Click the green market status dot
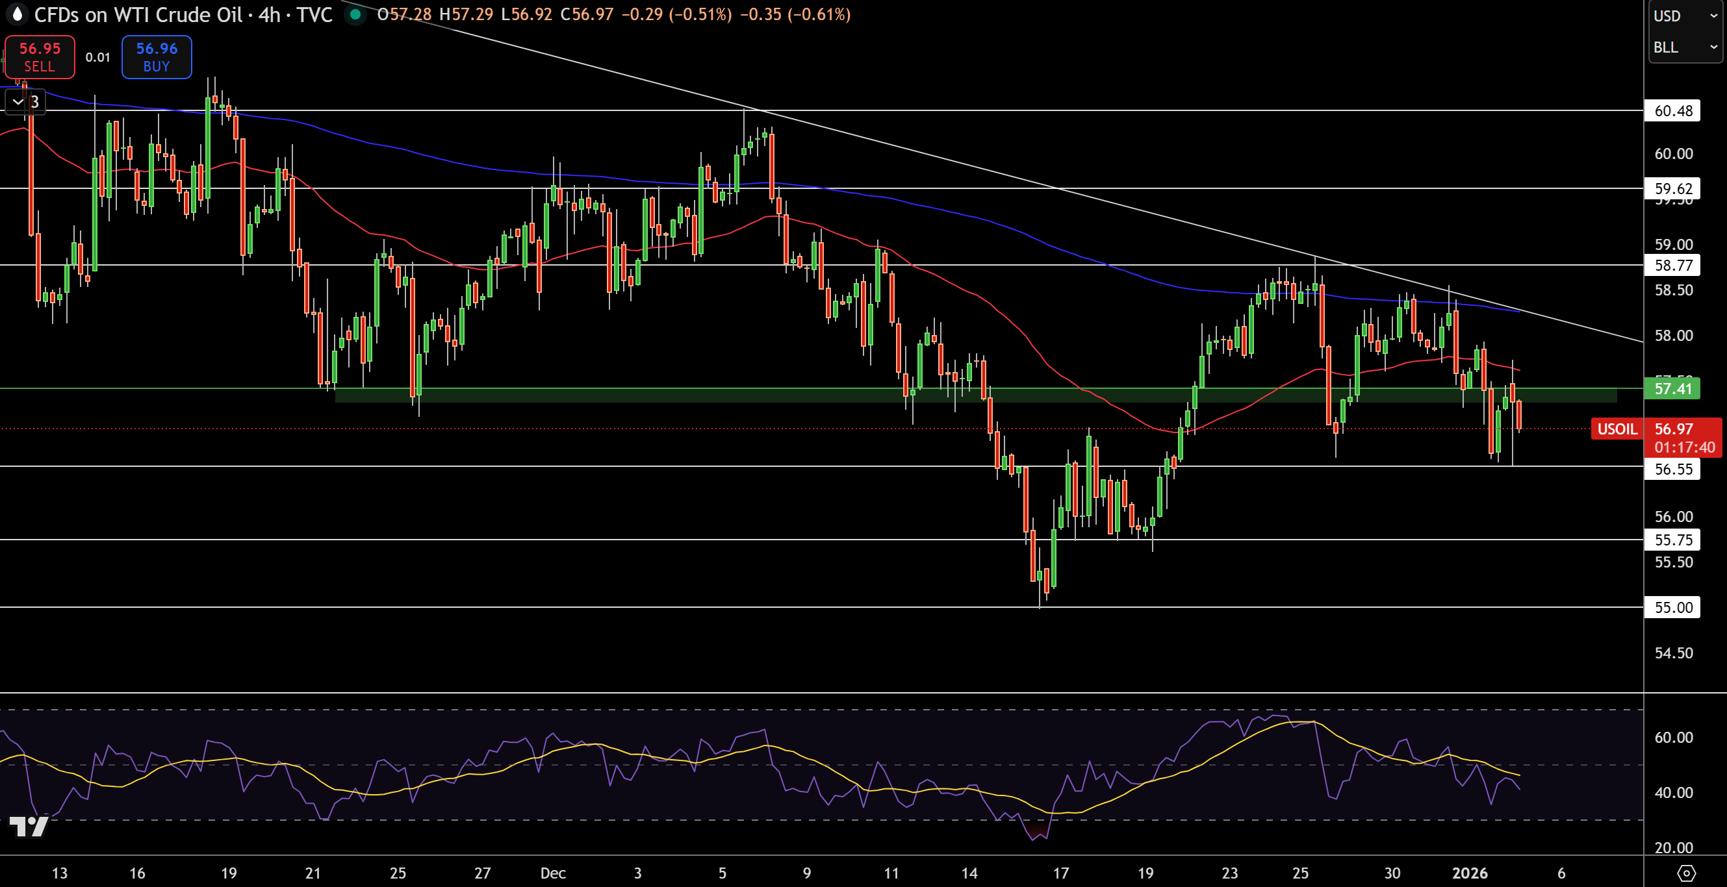 click(x=355, y=14)
